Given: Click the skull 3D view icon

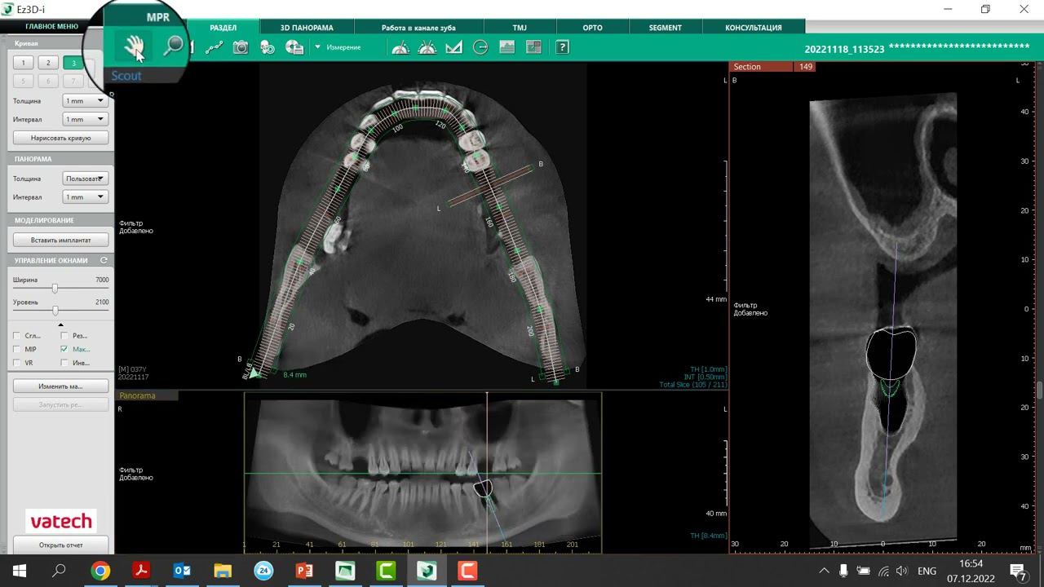Looking at the screenshot, I should click(268, 47).
